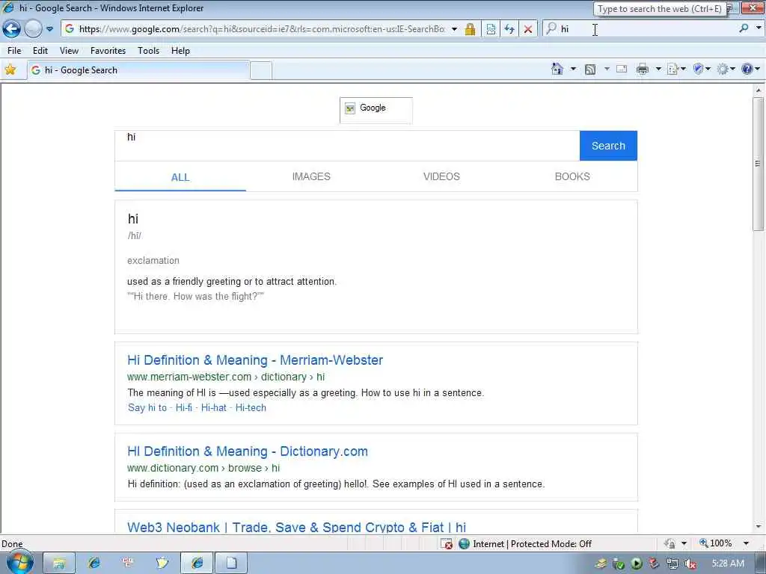Click the Forward navigation arrow button
The image size is (766, 574).
coord(33,29)
